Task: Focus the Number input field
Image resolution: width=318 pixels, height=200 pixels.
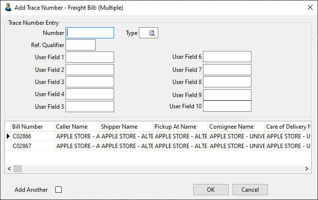Action: [x=90, y=33]
